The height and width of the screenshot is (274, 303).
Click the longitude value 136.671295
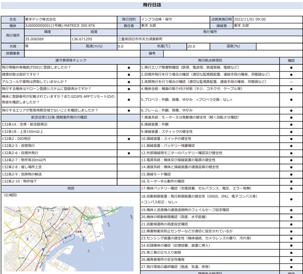click(x=82, y=39)
